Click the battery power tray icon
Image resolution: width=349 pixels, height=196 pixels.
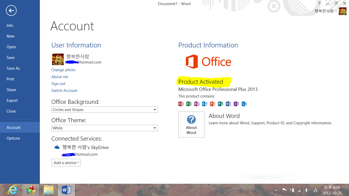(x=292, y=190)
